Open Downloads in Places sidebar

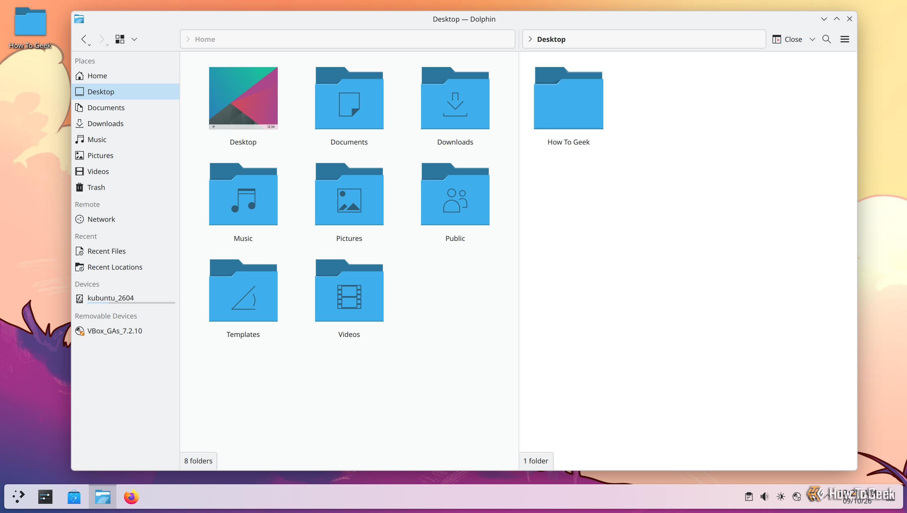coord(125,124)
